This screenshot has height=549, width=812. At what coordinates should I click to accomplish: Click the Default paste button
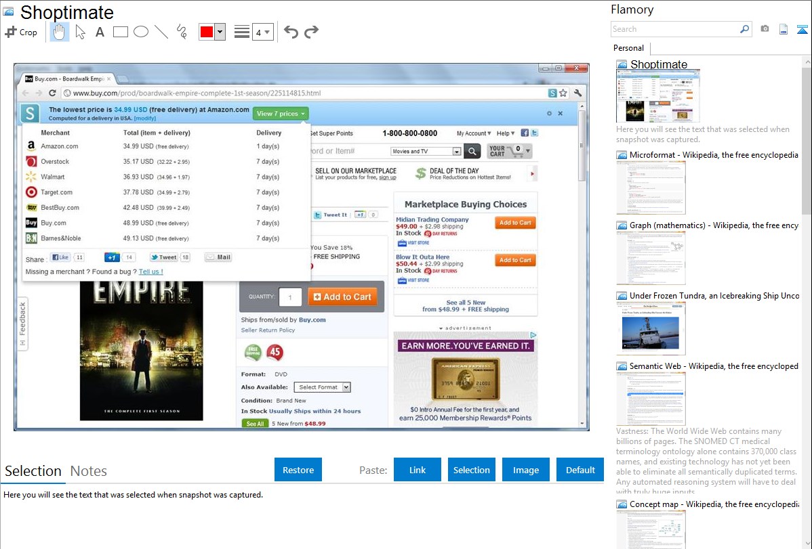pos(580,470)
